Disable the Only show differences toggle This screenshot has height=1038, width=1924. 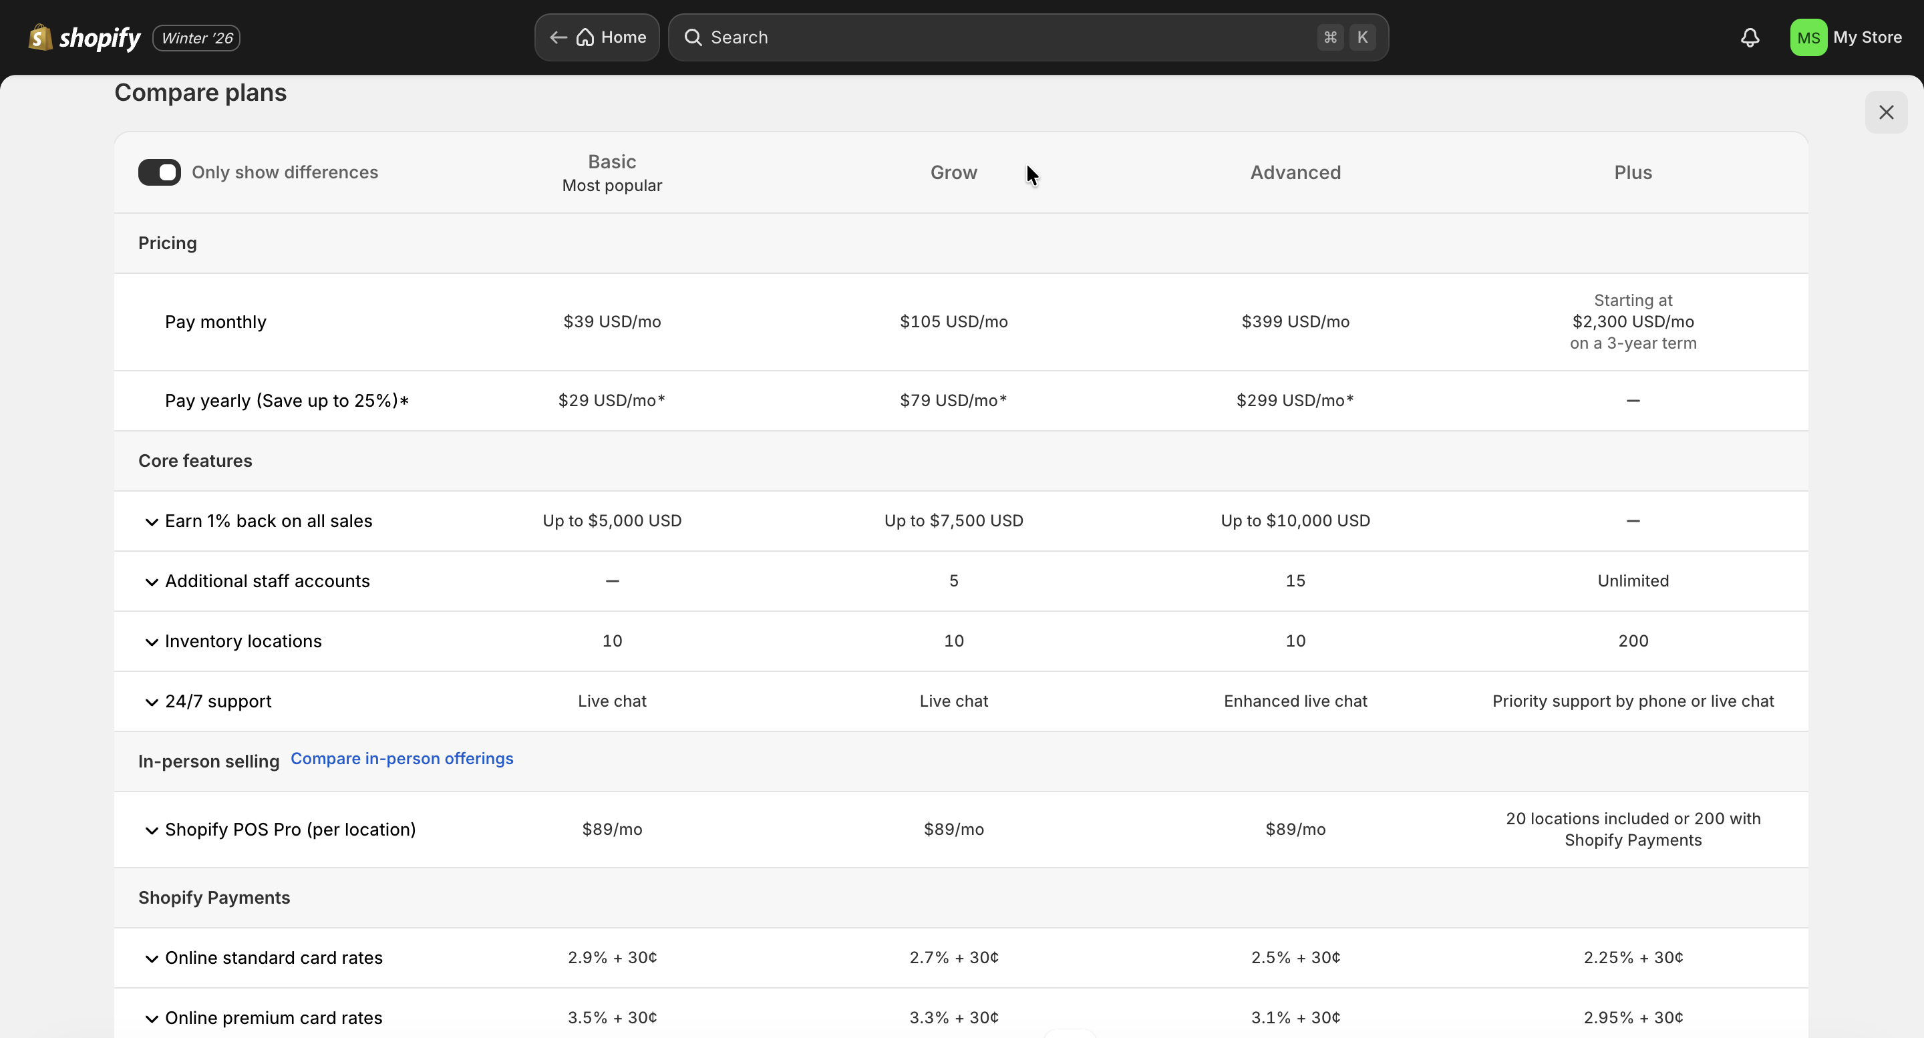click(x=159, y=172)
